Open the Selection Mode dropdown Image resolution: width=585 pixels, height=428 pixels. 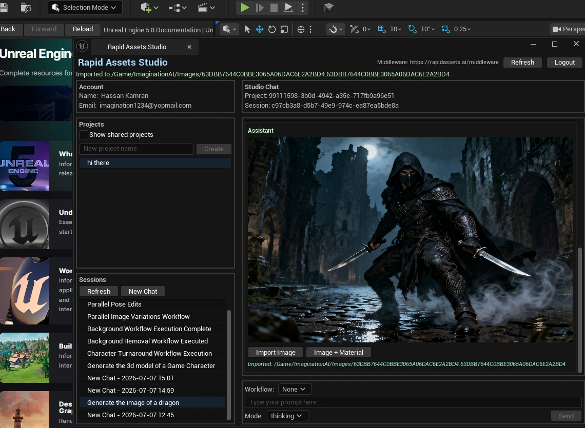(85, 8)
